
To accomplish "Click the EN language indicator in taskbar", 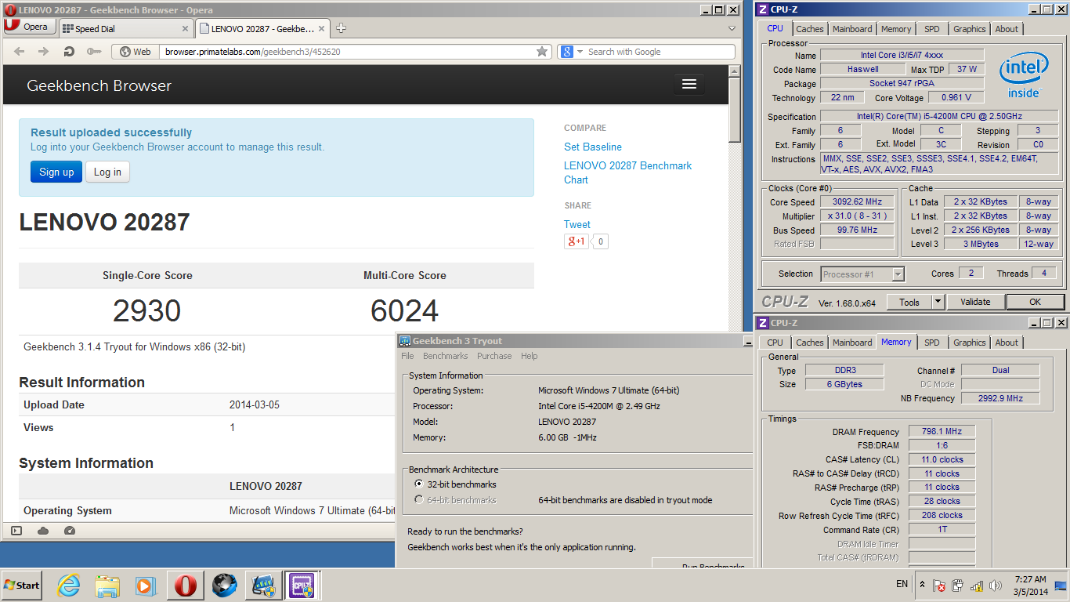I will point(902,584).
